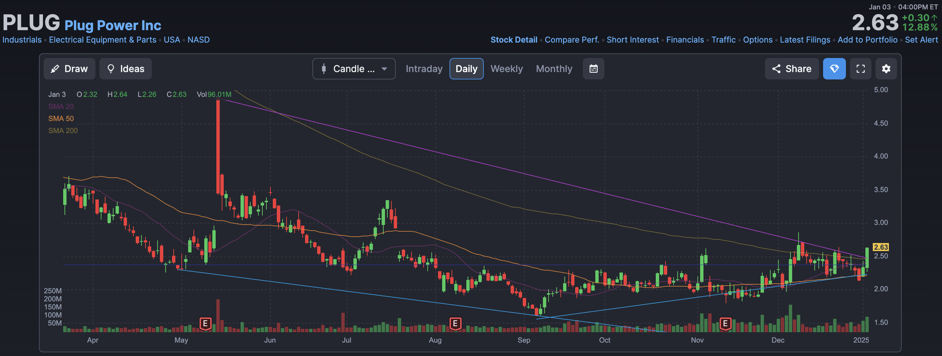Click the L 2.26 low value
Image resolution: width=942 pixels, height=356 pixels.
147,95
